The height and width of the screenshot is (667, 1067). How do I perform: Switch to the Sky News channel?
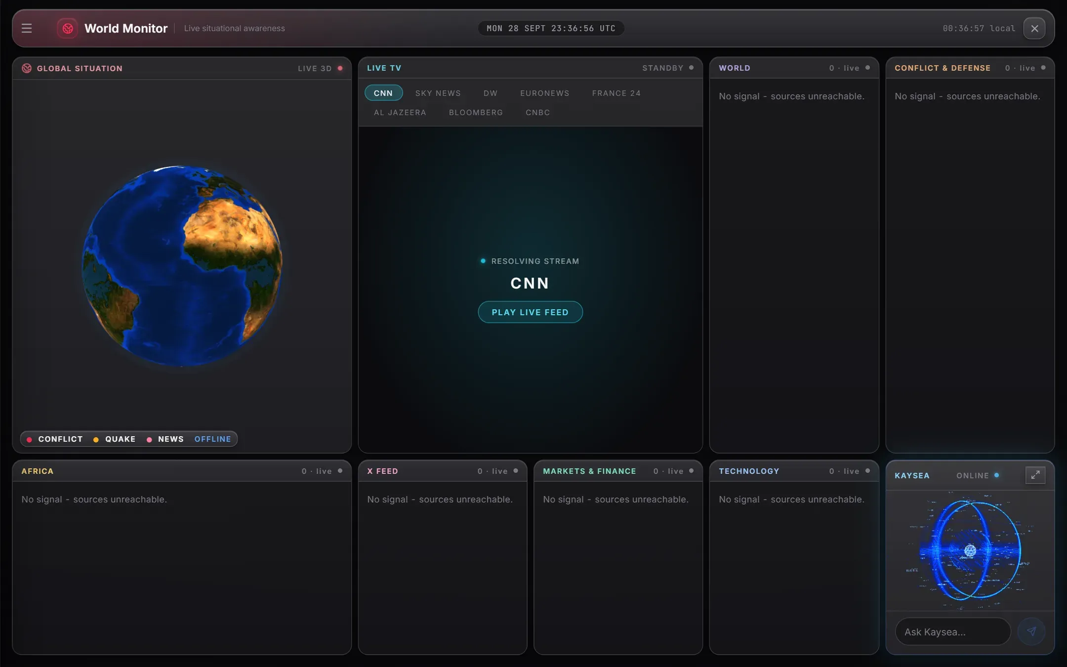tap(438, 93)
